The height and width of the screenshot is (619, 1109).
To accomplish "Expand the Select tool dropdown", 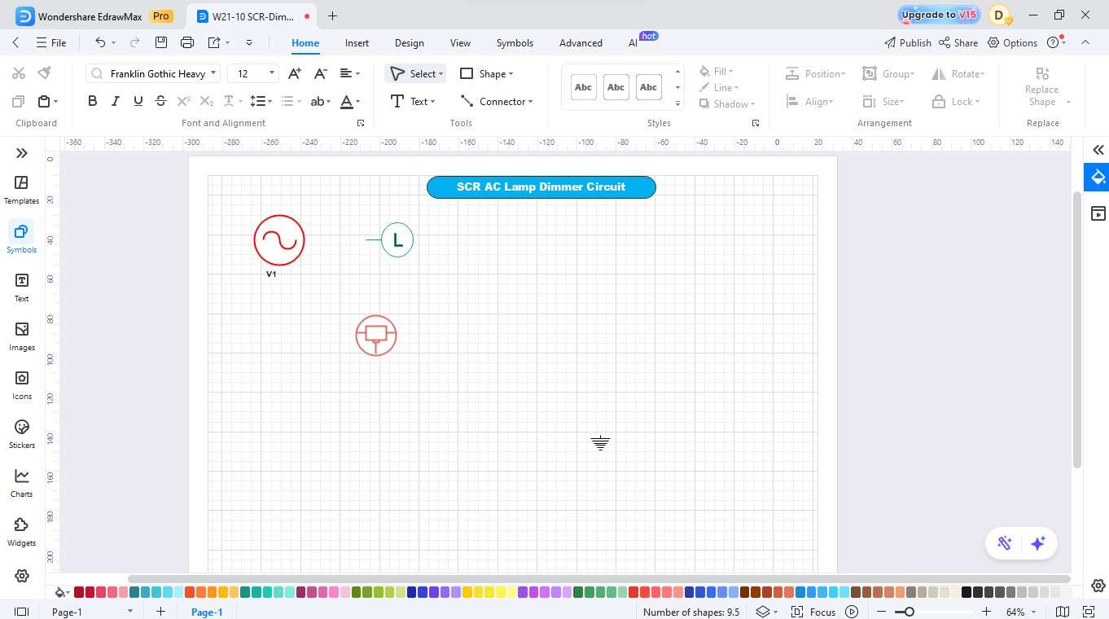I will tap(441, 74).
